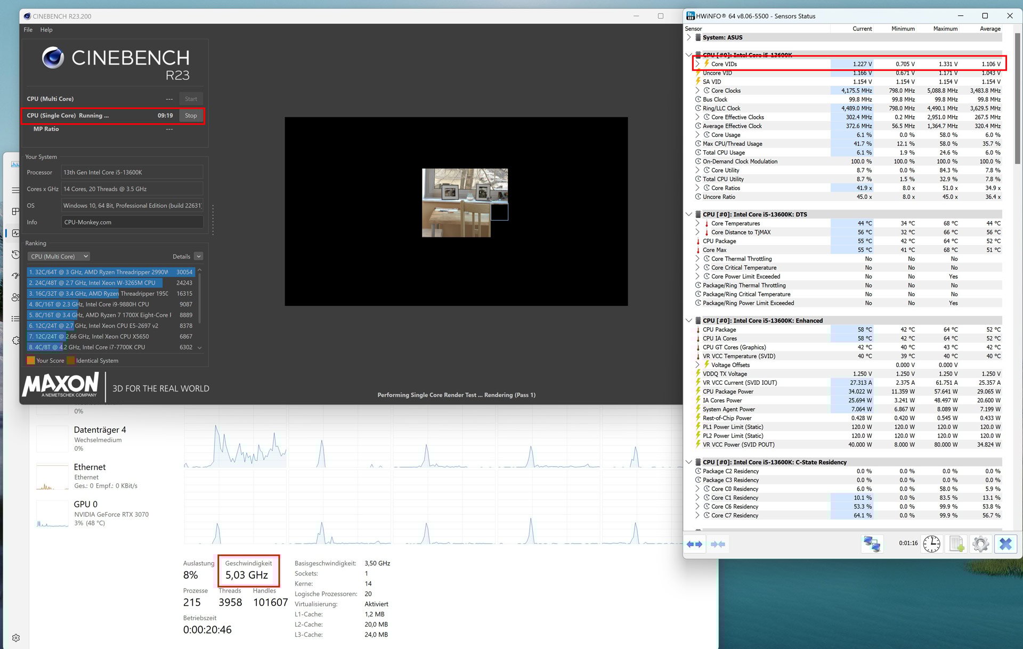
Task: Open HWiNFO sensor settings gear
Action: [980, 544]
